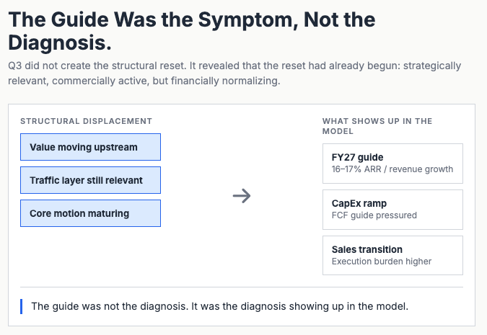Viewport: 487px width, 335px height.
Task: Click the What Shows Up in the Model heading
Action: 377,126
